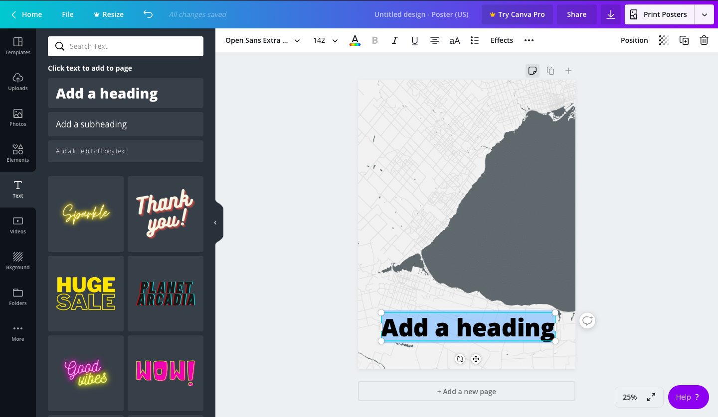718x417 pixels.
Task: Open the More sidebar options
Action: coord(18,333)
